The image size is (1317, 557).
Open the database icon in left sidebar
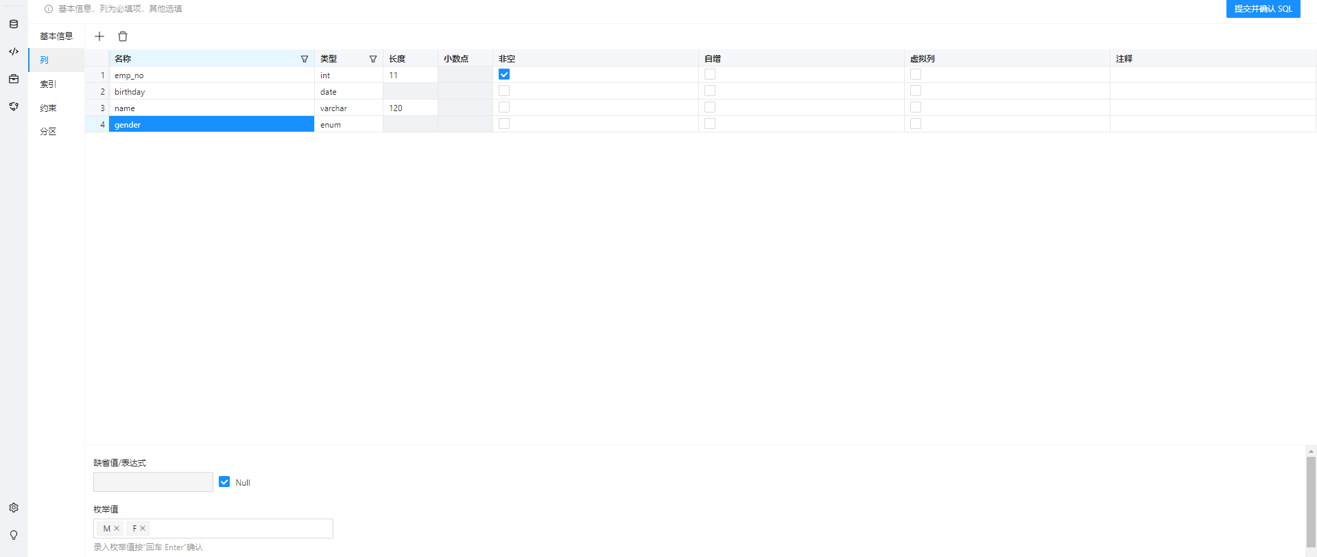[x=14, y=24]
